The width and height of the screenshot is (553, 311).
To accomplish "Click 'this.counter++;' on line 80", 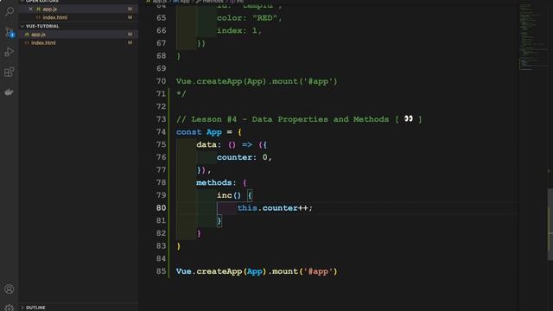I will [x=275, y=208].
